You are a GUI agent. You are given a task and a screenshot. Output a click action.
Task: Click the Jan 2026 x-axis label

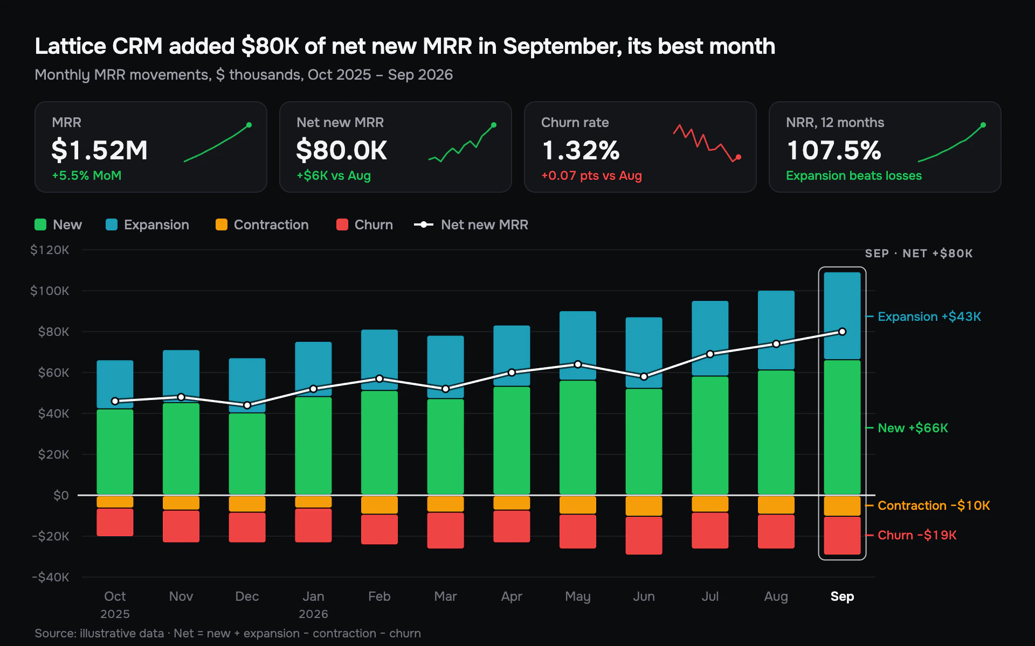pyautogui.click(x=313, y=605)
